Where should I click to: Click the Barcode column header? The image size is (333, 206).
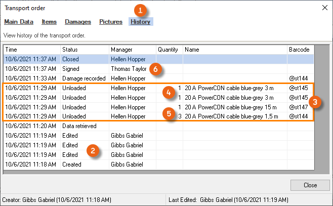pyautogui.click(x=301, y=50)
